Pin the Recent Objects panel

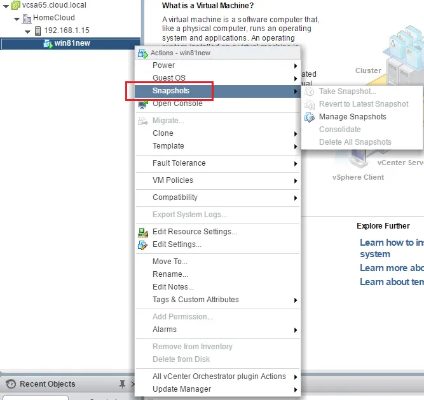122,383
